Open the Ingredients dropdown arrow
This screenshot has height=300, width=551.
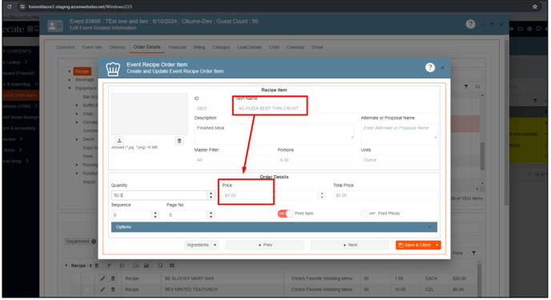tap(215, 245)
